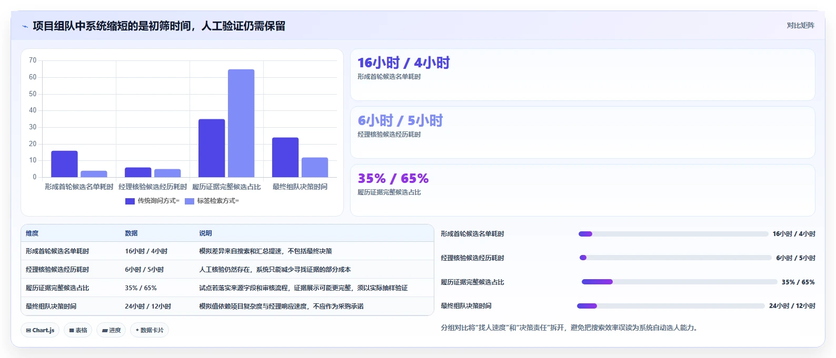
Task: Click the 对比矩阵 label in the header
Action: pos(800,26)
